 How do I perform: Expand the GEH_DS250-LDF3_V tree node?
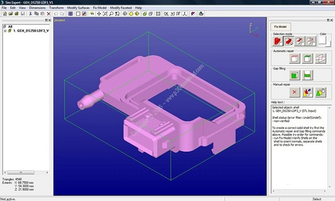(5, 31)
